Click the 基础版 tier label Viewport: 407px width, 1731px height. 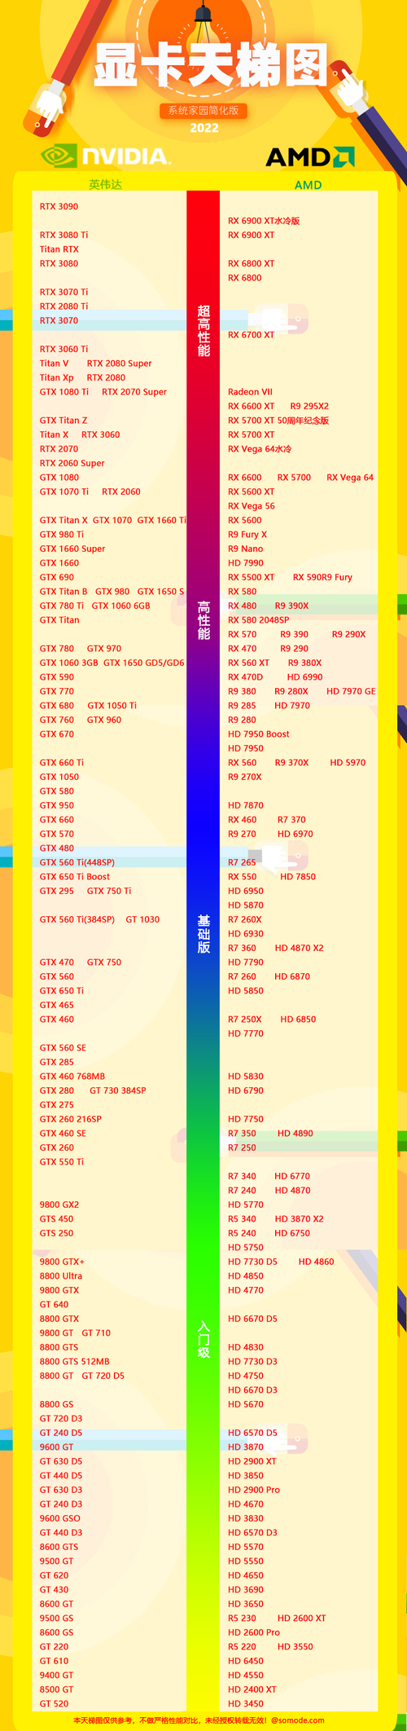click(203, 934)
